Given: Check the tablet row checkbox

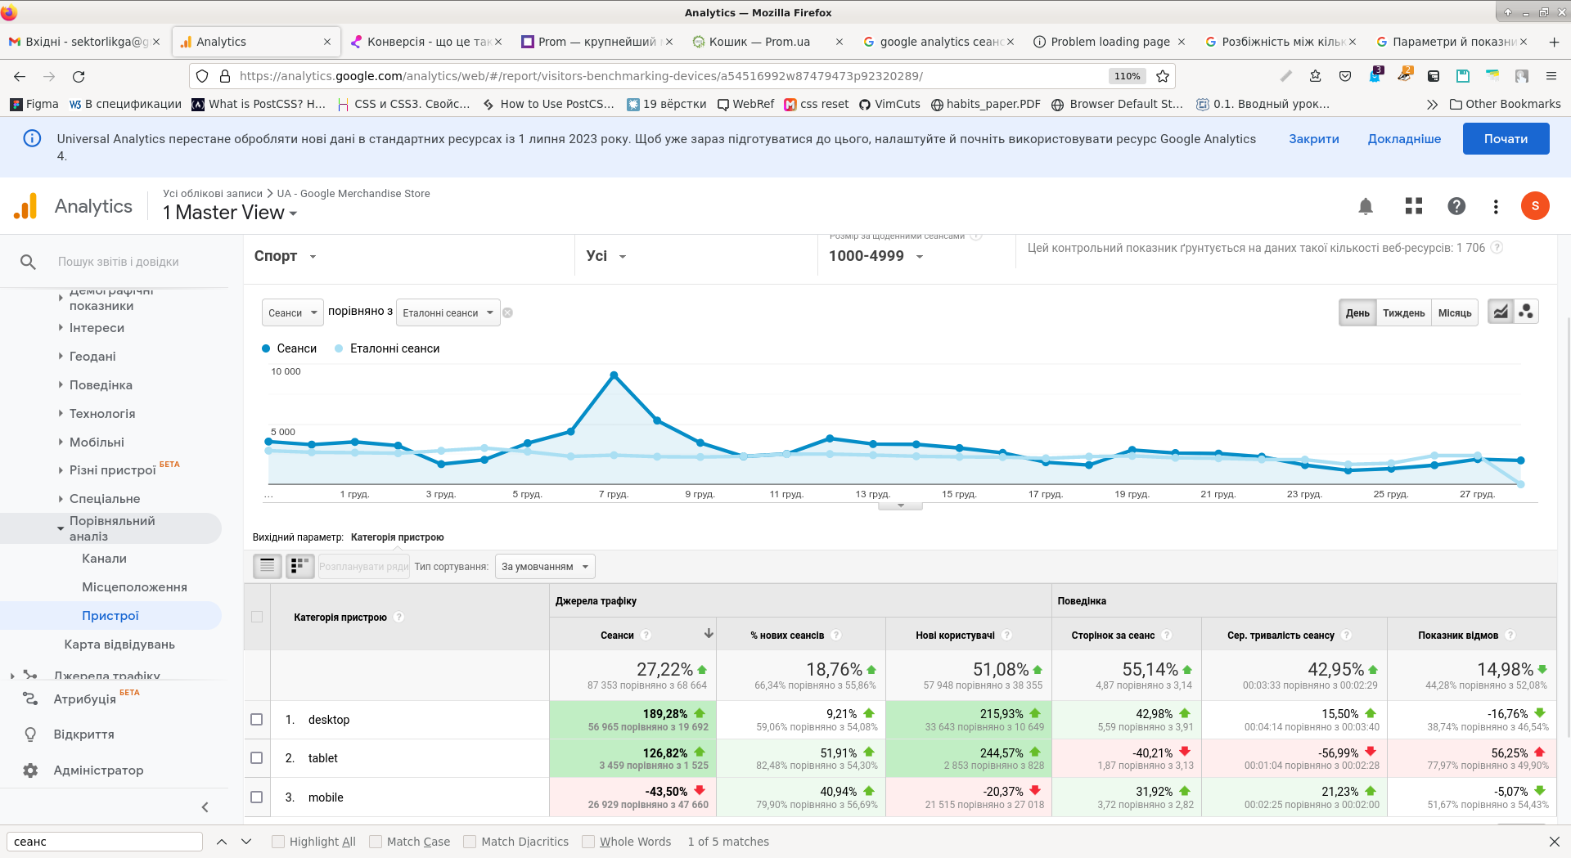Looking at the screenshot, I should (257, 758).
